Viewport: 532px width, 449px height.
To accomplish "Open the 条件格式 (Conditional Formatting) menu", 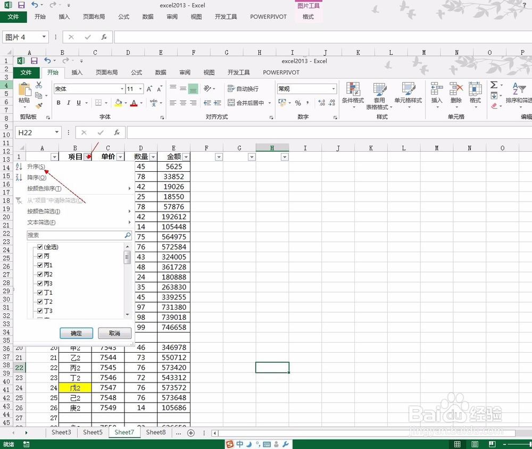I will point(353,90).
